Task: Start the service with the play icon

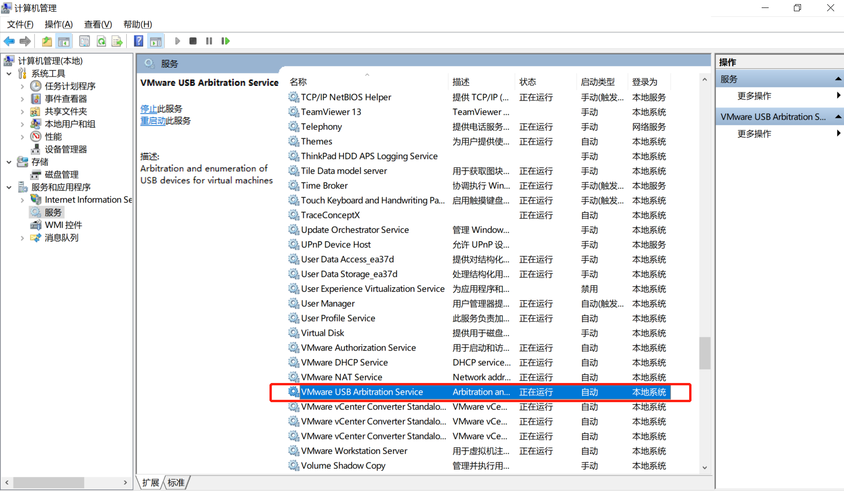Action: point(177,41)
